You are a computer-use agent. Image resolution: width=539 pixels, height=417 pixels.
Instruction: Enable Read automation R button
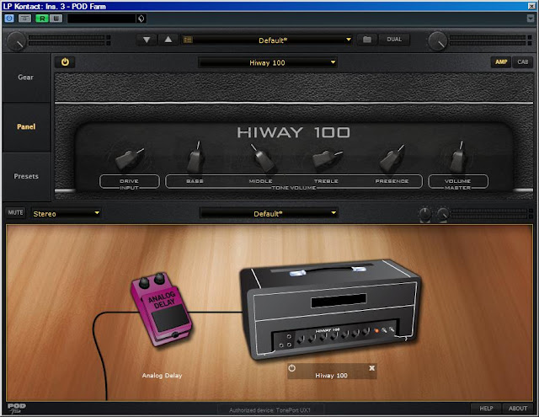(x=42, y=19)
